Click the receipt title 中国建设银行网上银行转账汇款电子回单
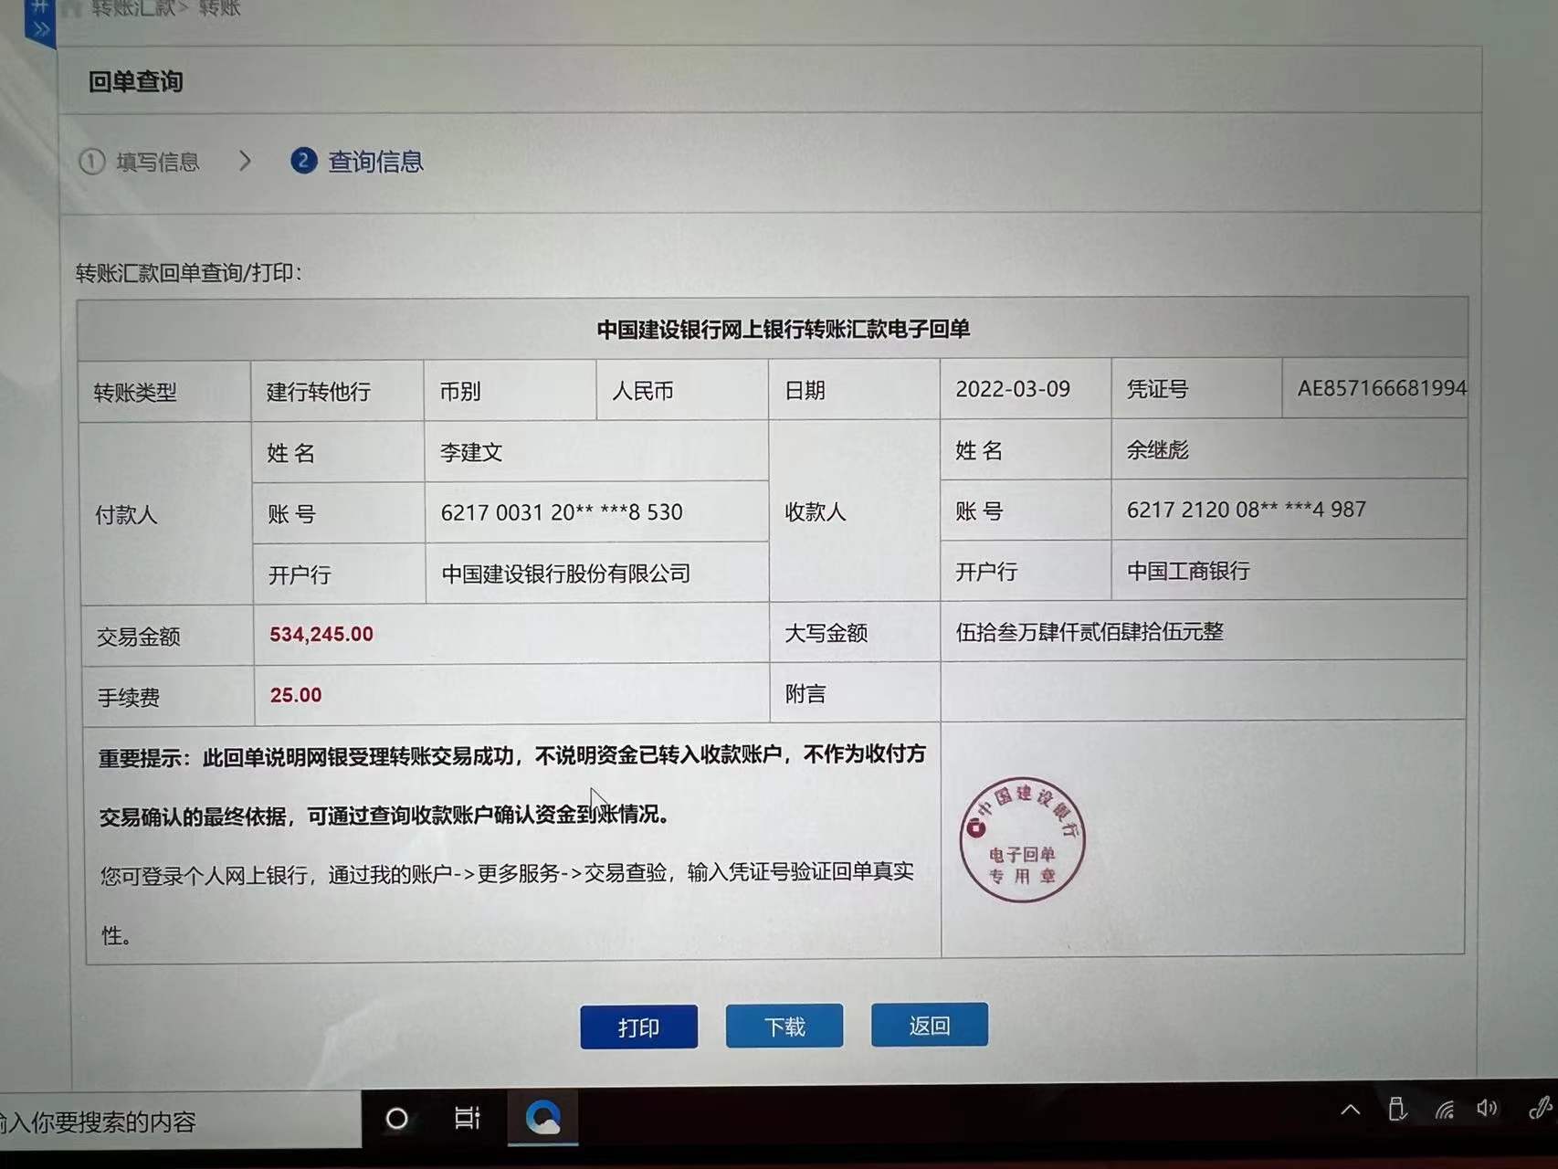The height and width of the screenshot is (1169, 1558). click(x=784, y=329)
